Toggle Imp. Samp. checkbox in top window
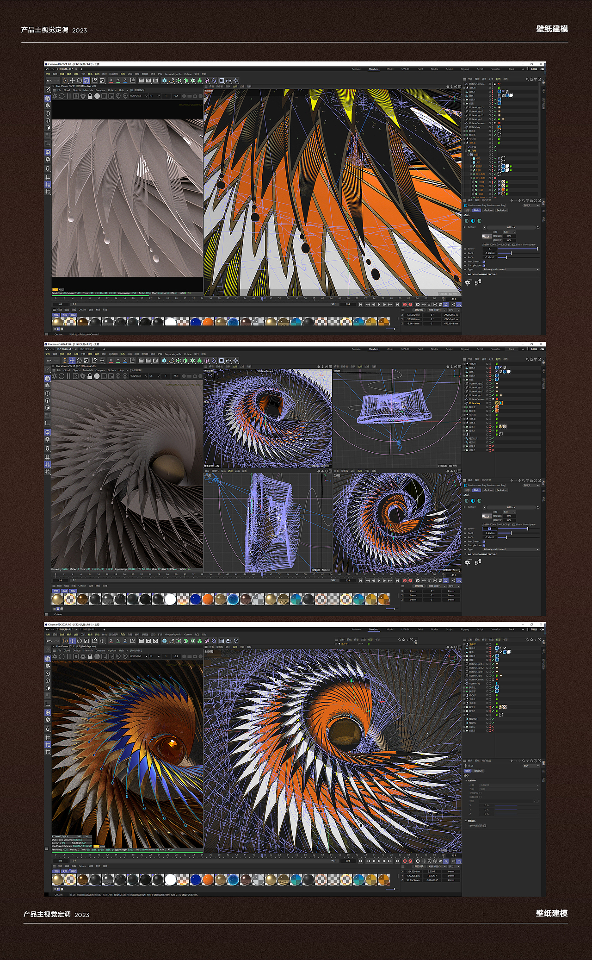This screenshot has height=960, width=592. click(484, 262)
